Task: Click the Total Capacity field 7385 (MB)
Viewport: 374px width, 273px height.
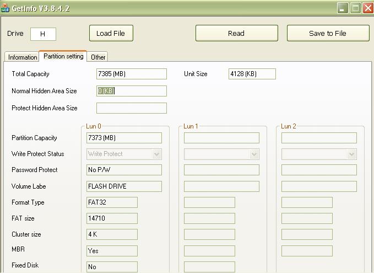Action: pos(132,74)
